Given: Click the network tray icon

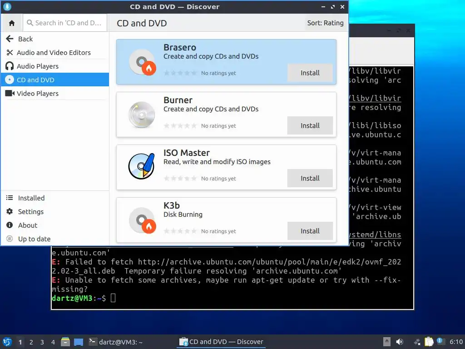Looking at the screenshot, I should [417, 342].
